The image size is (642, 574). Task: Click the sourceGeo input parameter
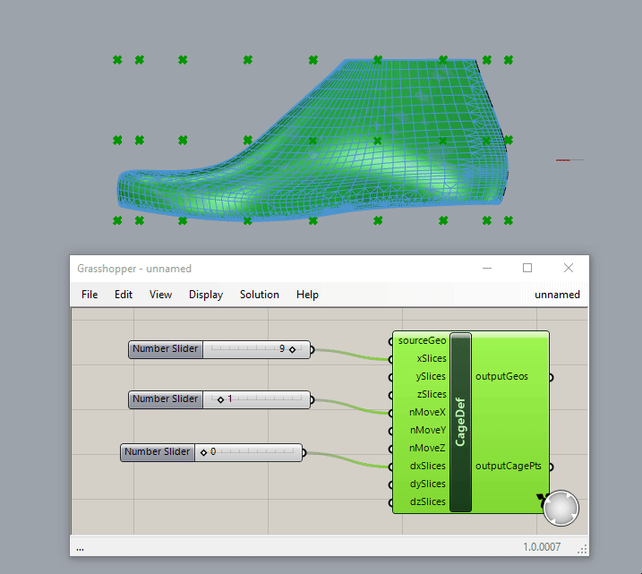pyautogui.click(x=422, y=341)
